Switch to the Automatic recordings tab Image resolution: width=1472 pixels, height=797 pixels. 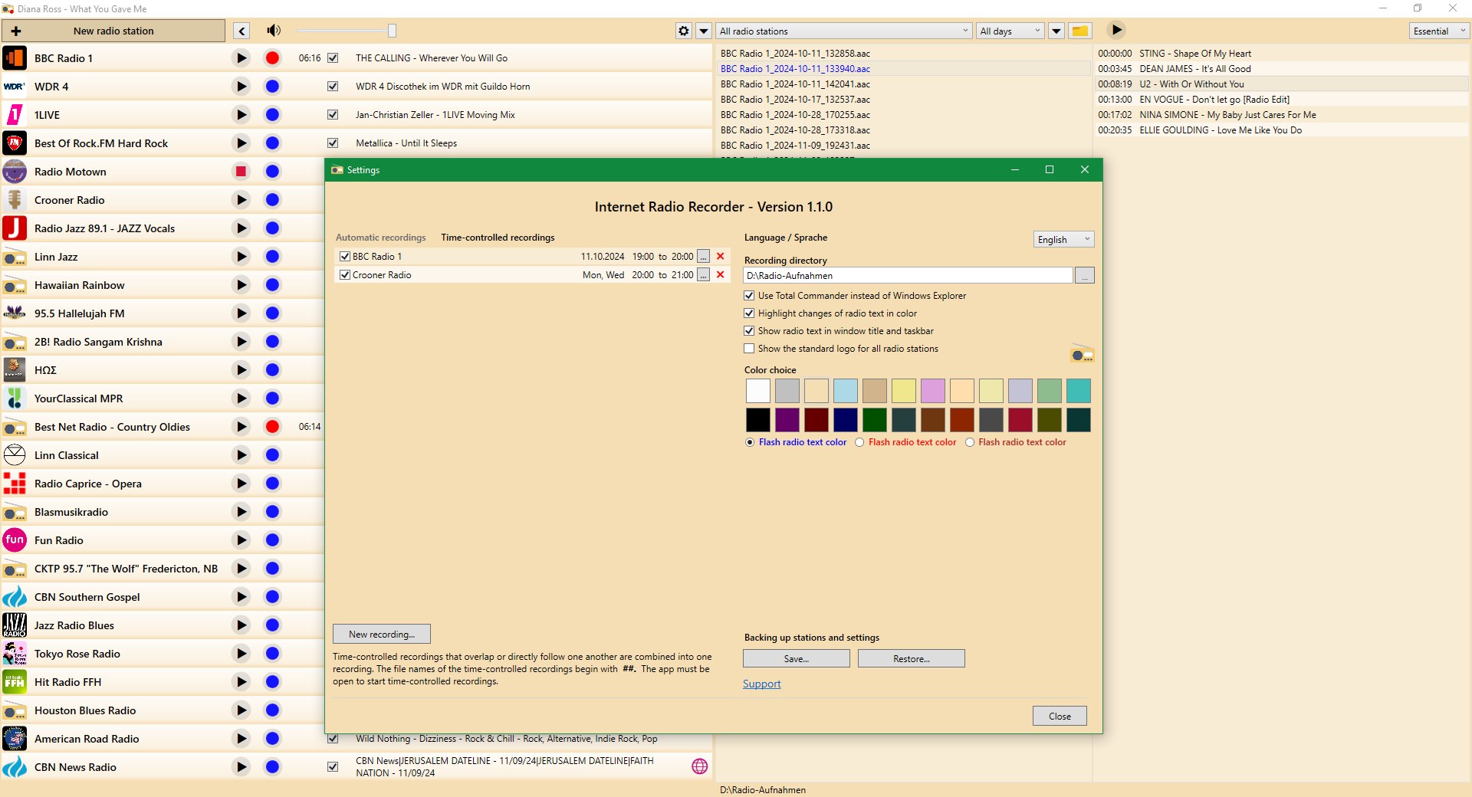pos(380,238)
